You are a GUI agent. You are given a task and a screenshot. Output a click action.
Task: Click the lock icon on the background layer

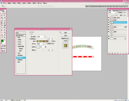[x=125, y=39]
